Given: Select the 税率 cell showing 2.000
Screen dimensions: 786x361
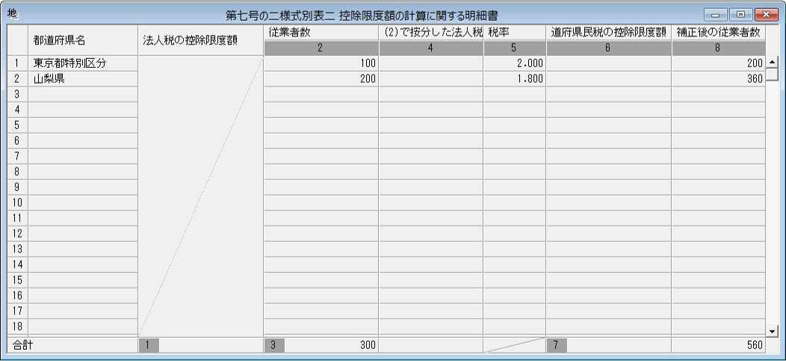Looking at the screenshot, I should click(x=514, y=63).
